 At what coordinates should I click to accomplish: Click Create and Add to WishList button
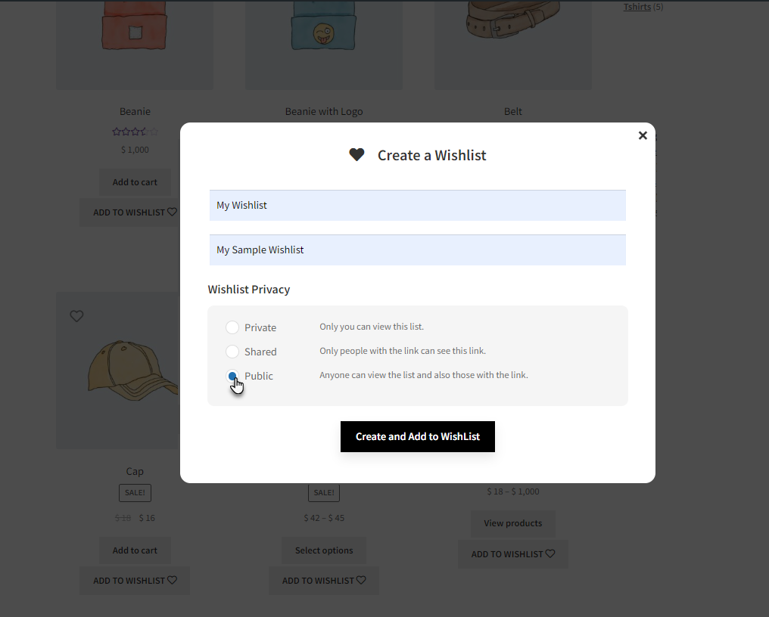[417, 436]
